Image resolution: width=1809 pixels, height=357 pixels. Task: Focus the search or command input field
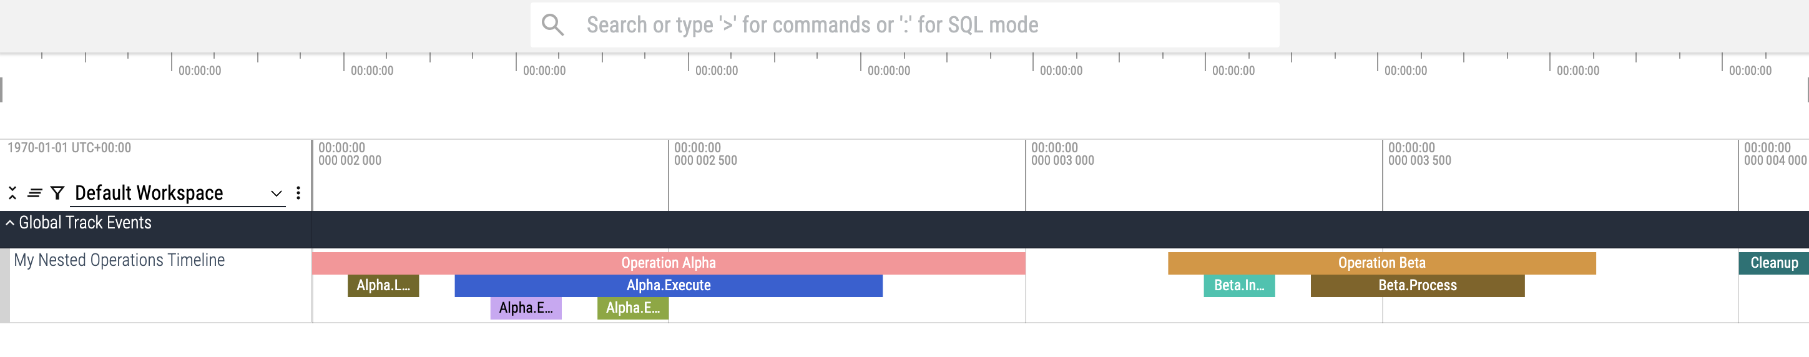pyautogui.click(x=913, y=26)
